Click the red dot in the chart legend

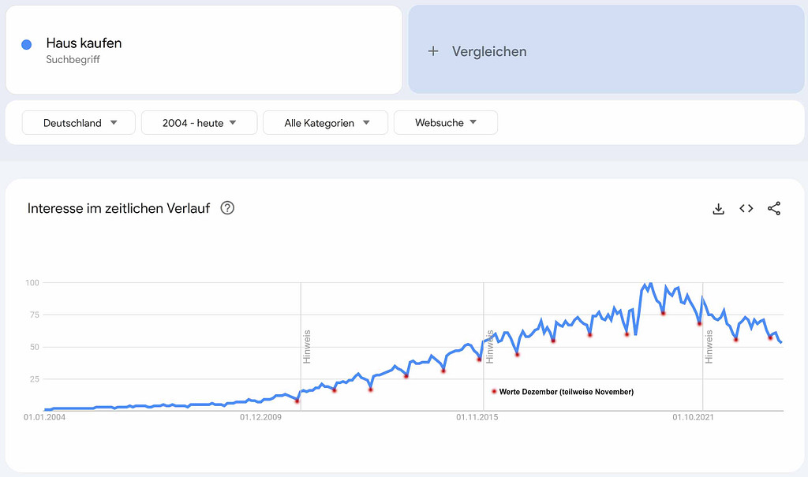coord(494,392)
